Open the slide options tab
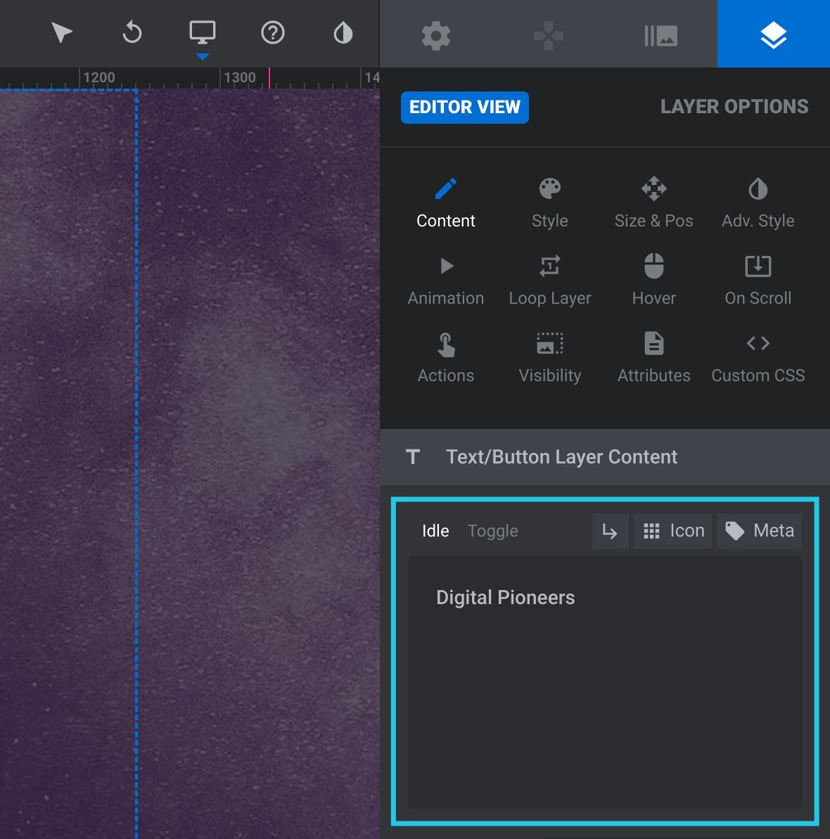This screenshot has width=830, height=839. pos(661,35)
